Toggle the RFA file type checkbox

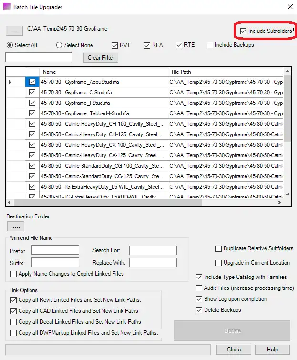click(x=147, y=45)
